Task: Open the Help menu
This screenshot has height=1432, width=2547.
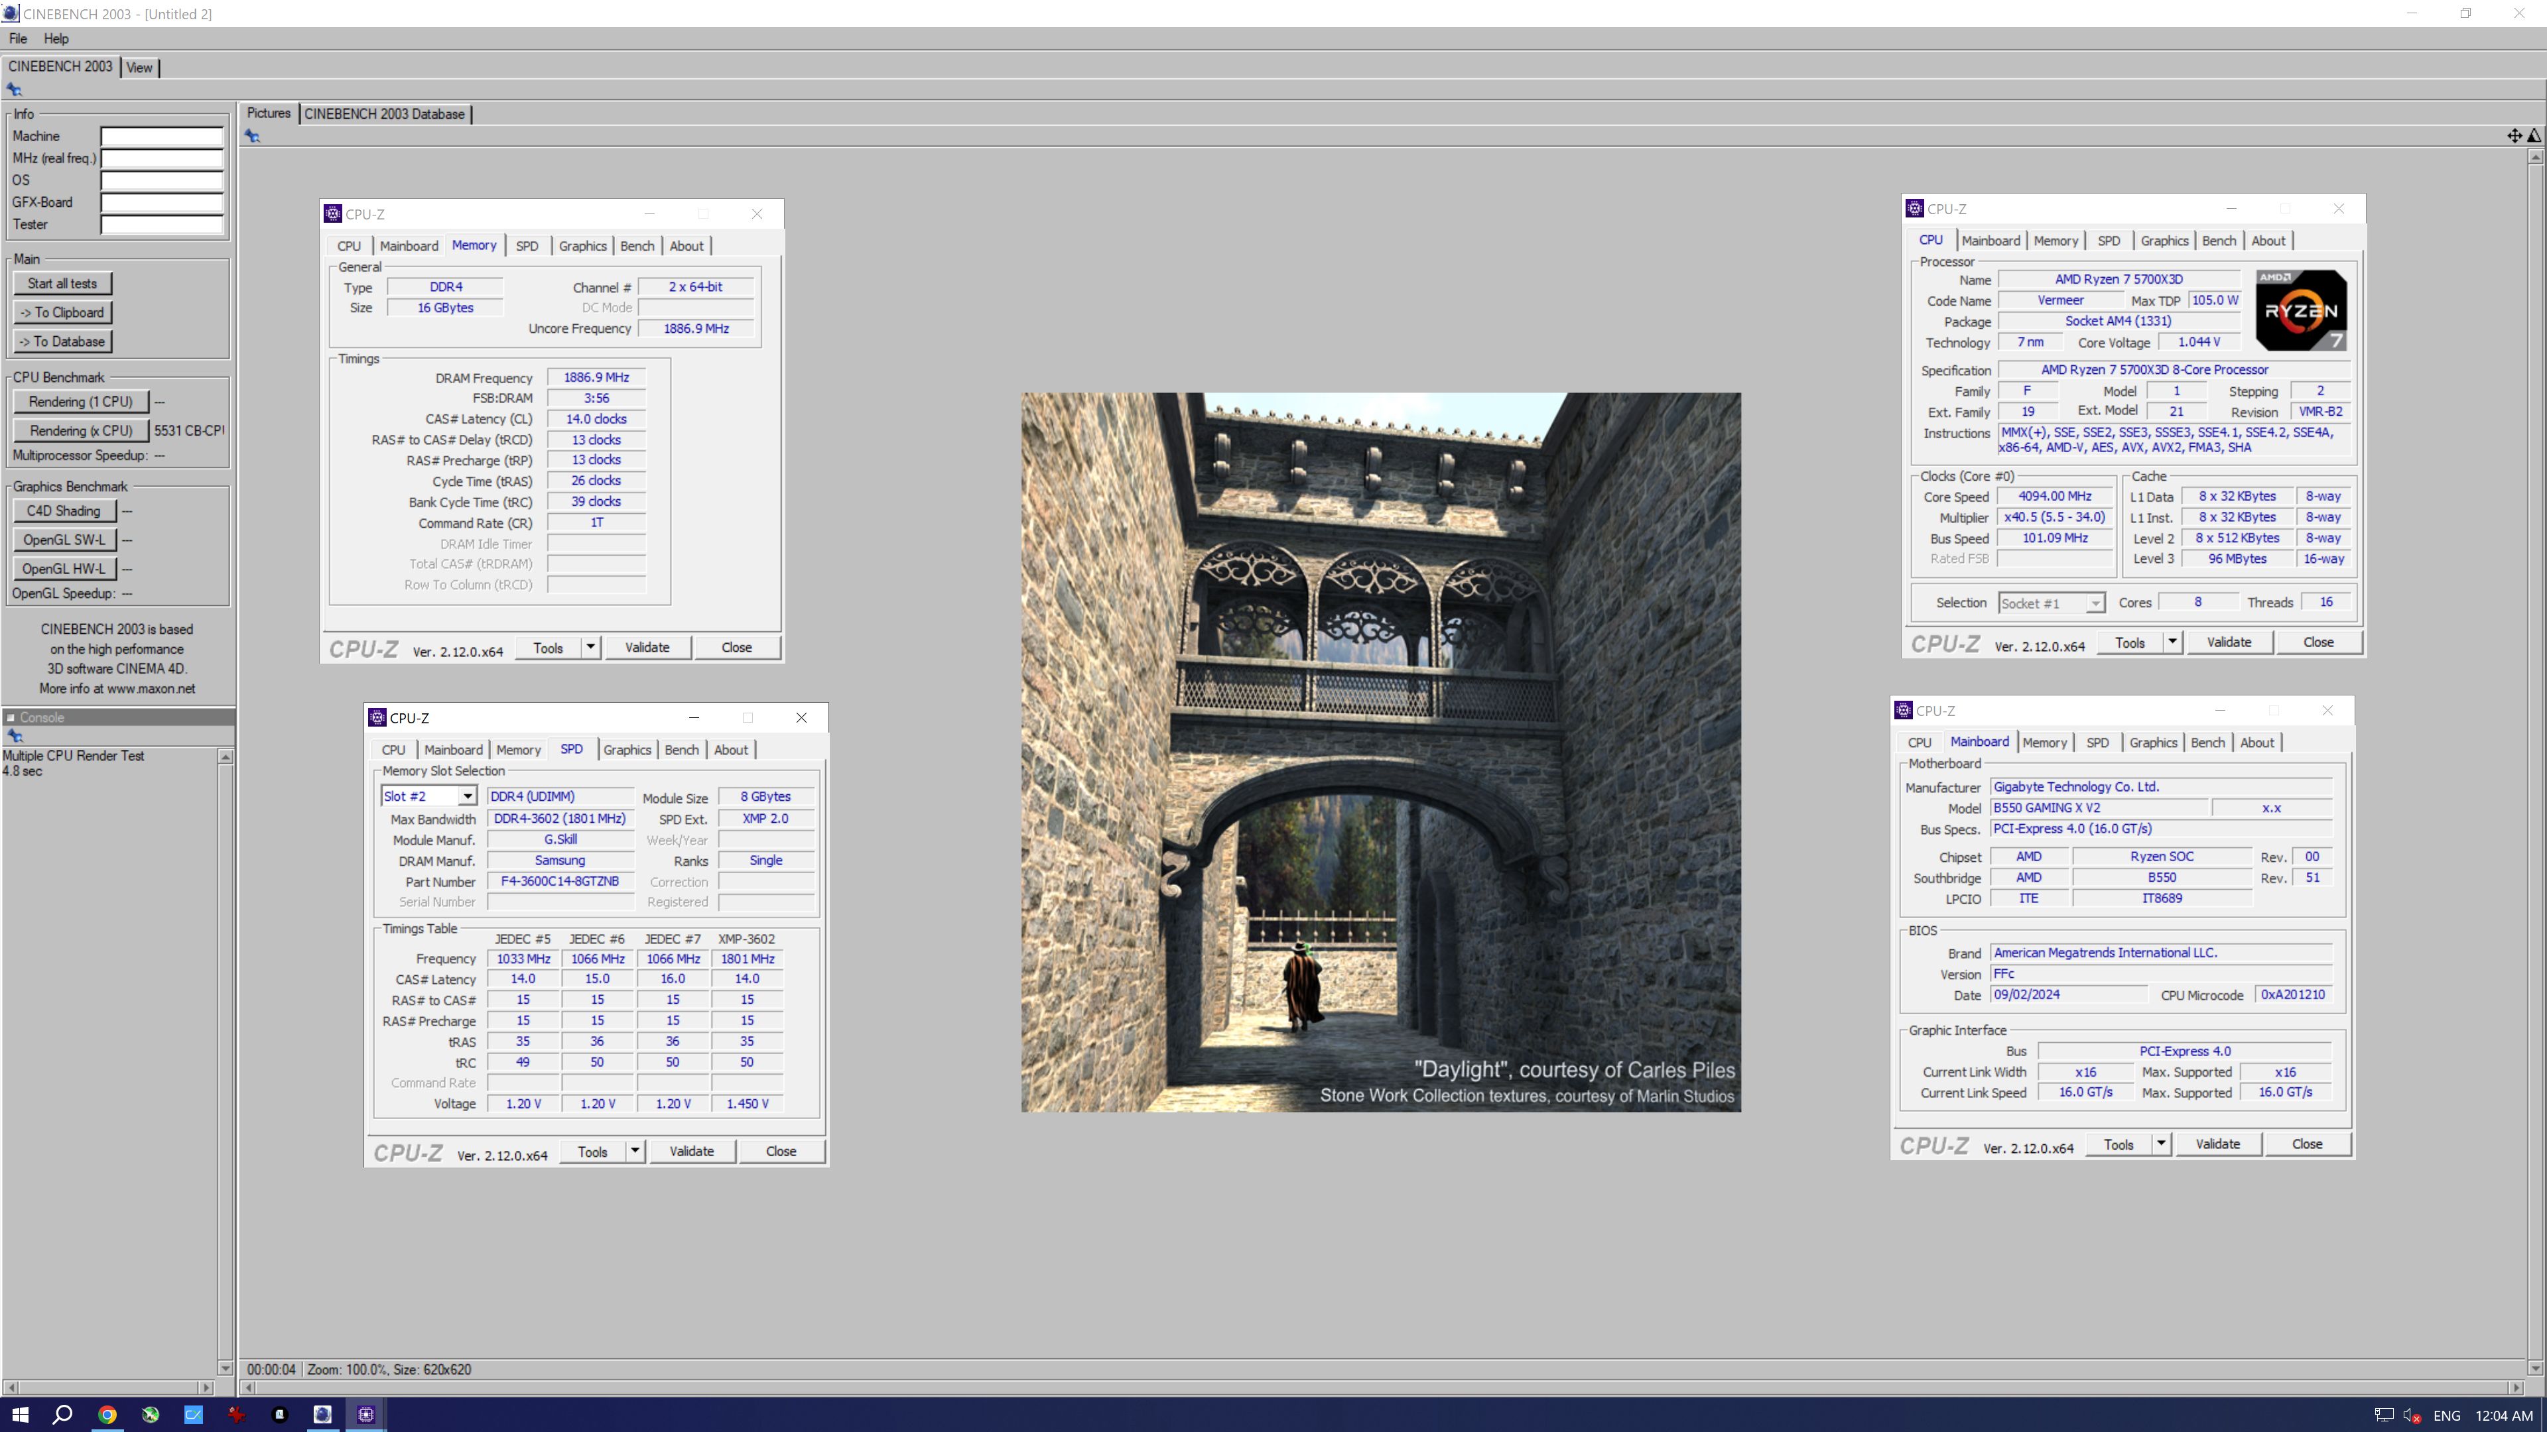Action: click(x=56, y=38)
